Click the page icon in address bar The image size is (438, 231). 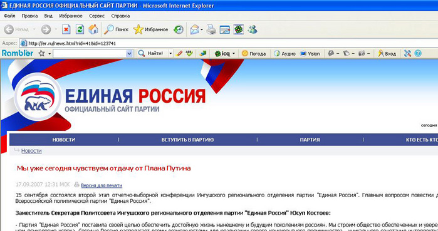[24, 44]
